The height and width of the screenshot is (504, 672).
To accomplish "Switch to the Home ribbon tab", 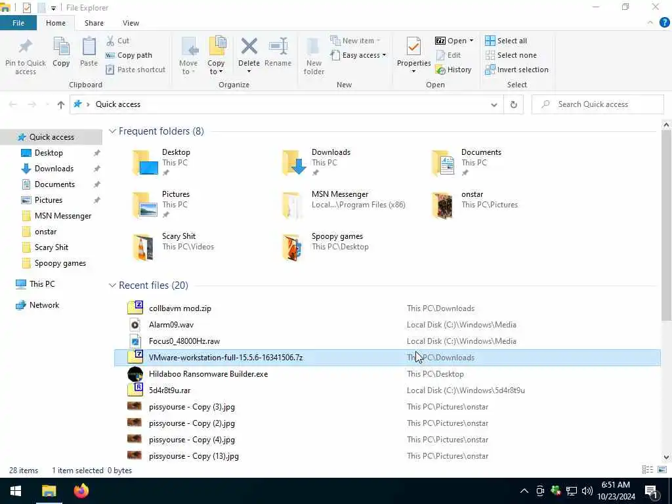I will click(x=56, y=23).
